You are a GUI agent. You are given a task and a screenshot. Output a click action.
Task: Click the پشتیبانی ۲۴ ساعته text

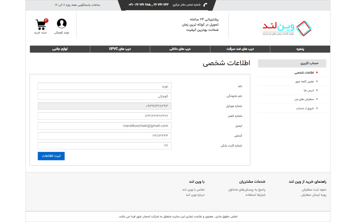(204, 19)
